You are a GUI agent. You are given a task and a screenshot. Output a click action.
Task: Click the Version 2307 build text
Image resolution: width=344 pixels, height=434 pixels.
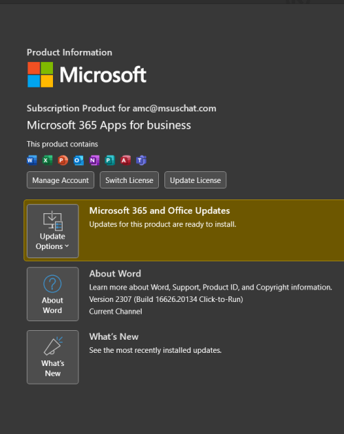click(166, 299)
